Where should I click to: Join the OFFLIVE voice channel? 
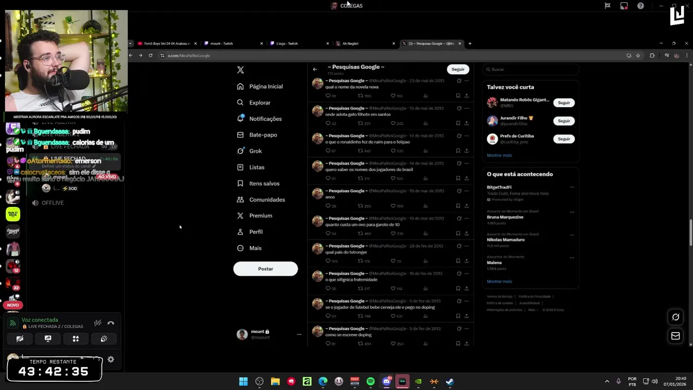click(x=53, y=203)
